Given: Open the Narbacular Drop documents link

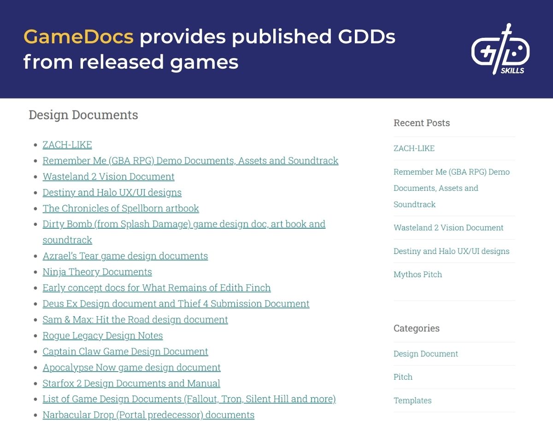Looking at the screenshot, I should (x=148, y=415).
